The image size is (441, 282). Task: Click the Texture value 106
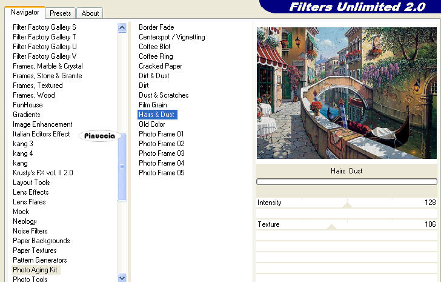pos(430,224)
